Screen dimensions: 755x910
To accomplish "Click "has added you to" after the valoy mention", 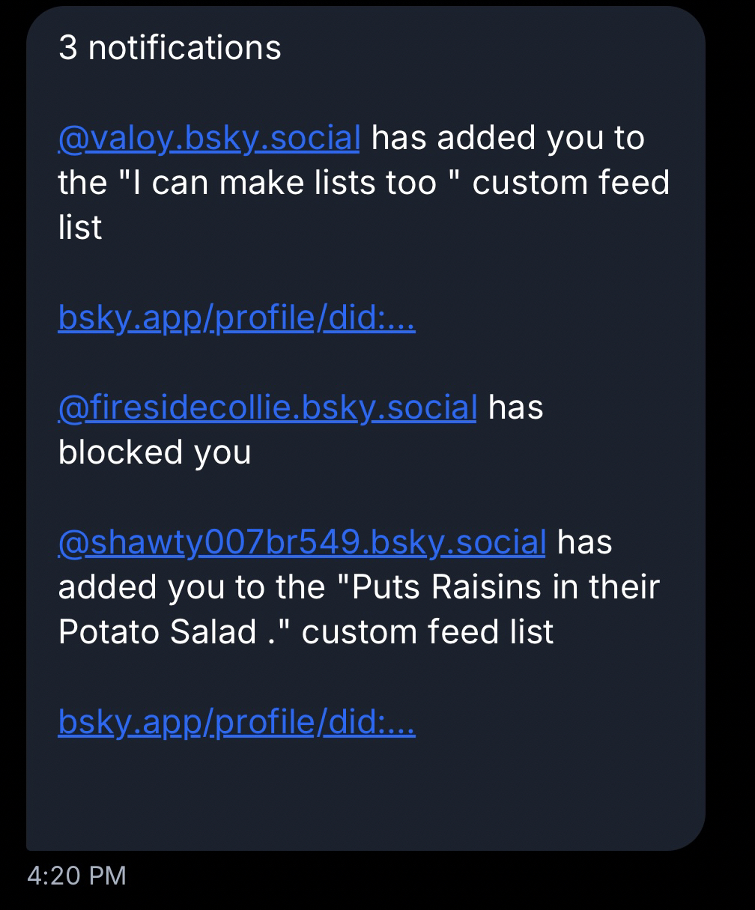I will coord(508,139).
